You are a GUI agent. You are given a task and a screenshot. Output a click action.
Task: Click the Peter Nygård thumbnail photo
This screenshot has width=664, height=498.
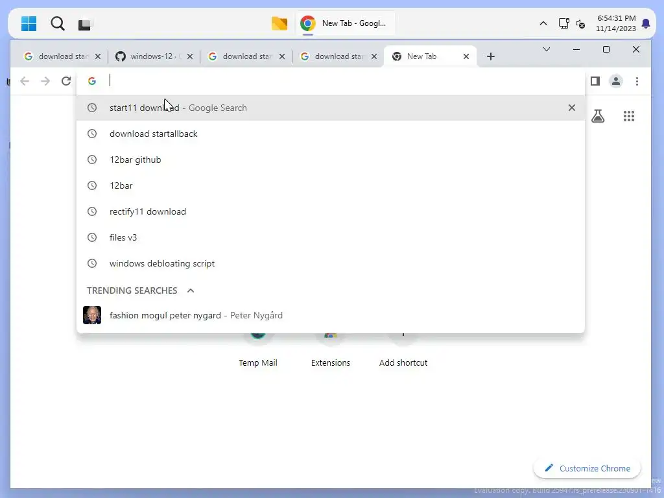coord(92,315)
